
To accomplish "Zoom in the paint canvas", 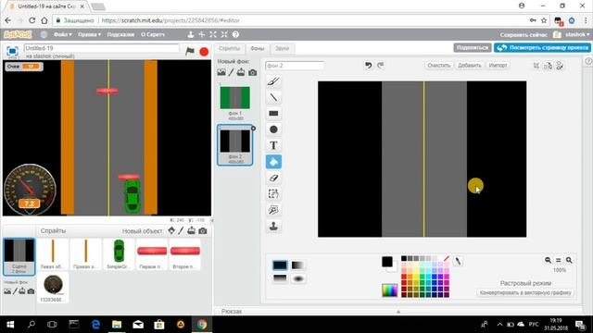I will 569,260.
